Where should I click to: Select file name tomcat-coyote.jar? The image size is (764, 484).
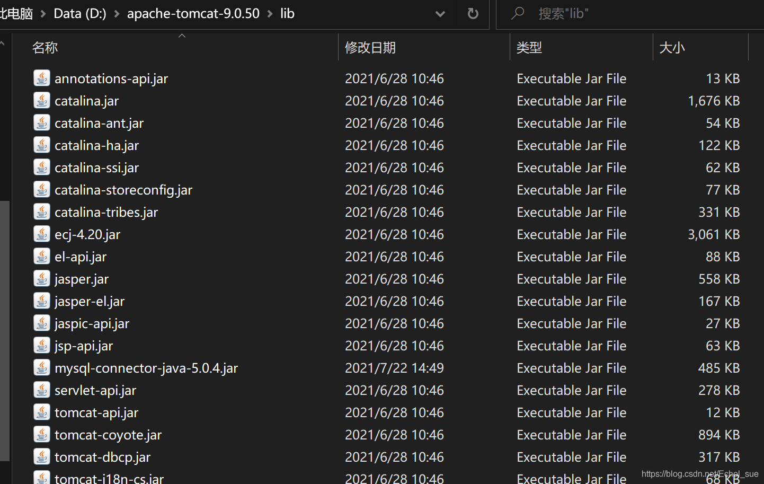click(x=108, y=435)
